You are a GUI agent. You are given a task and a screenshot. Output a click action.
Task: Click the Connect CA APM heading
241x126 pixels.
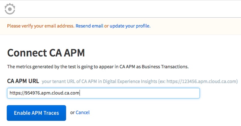pyautogui.click(x=46, y=53)
